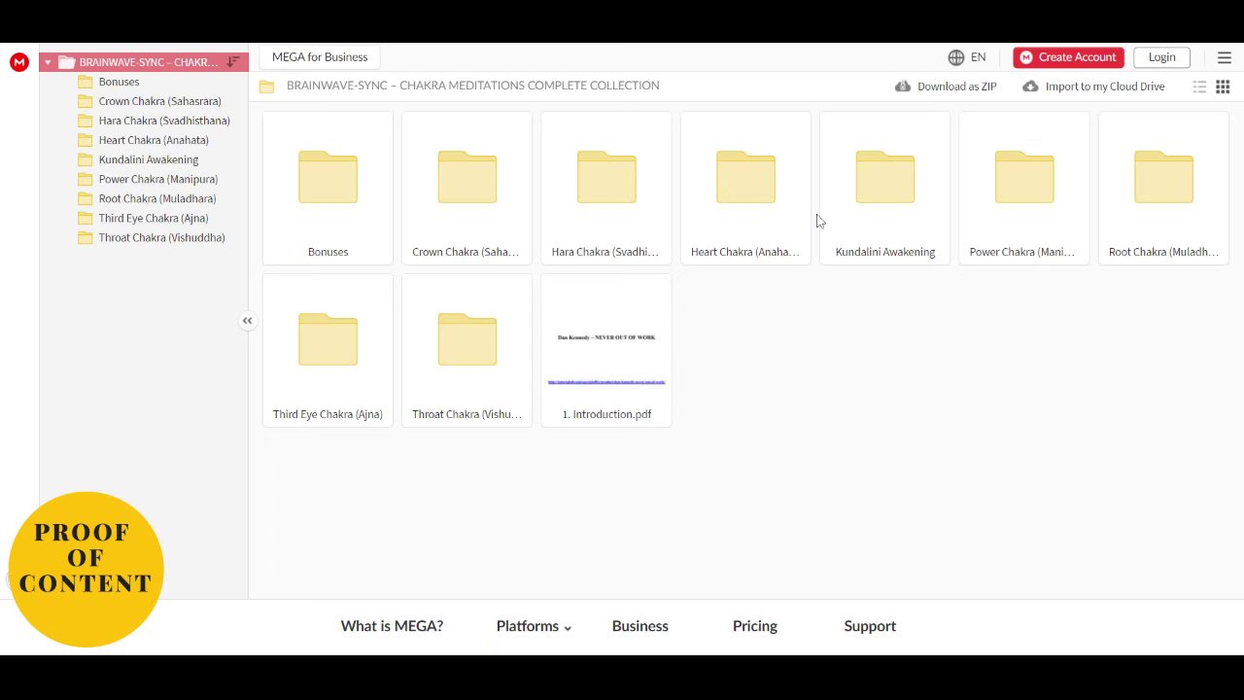The width and height of the screenshot is (1244, 700).
Task: Select Hara Chakra (Svadhisthana) in sidebar
Action: (164, 121)
